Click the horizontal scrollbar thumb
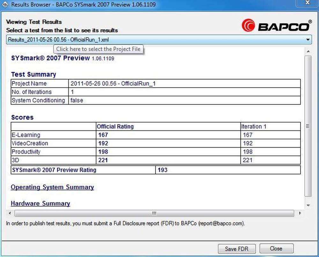The height and width of the screenshot is (257, 319). [154, 213]
